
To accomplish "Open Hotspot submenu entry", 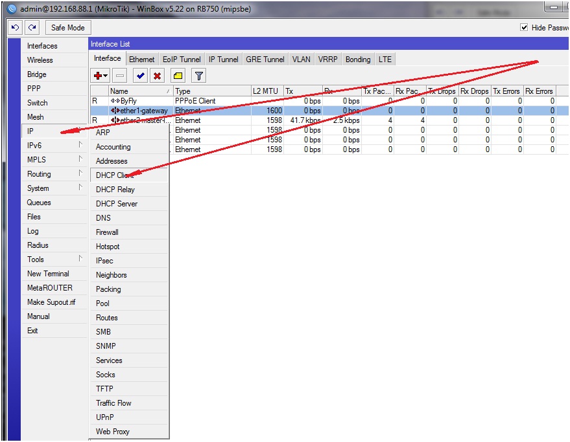I will 129,247.
